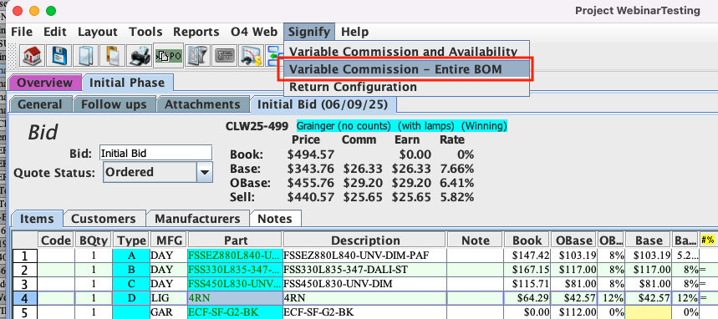Image resolution: width=718 pixels, height=319 pixels.
Task: Click the Description column header
Action: point(365,241)
